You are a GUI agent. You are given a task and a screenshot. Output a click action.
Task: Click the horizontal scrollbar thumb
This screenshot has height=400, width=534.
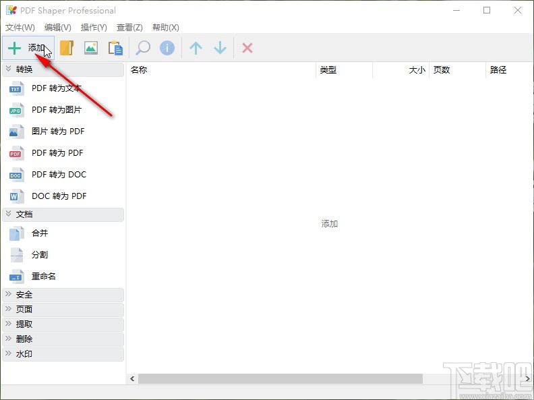point(280,379)
